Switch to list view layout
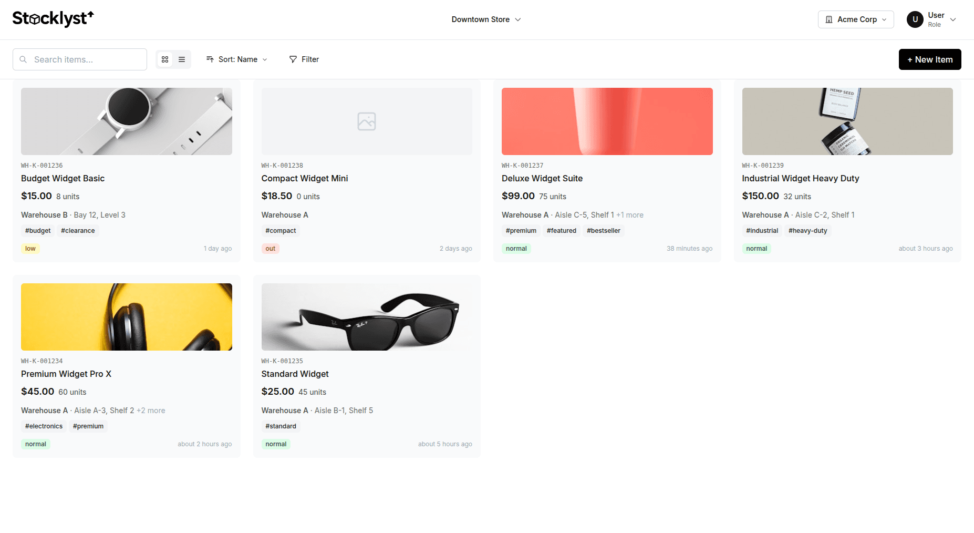 [x=182, y=59]
